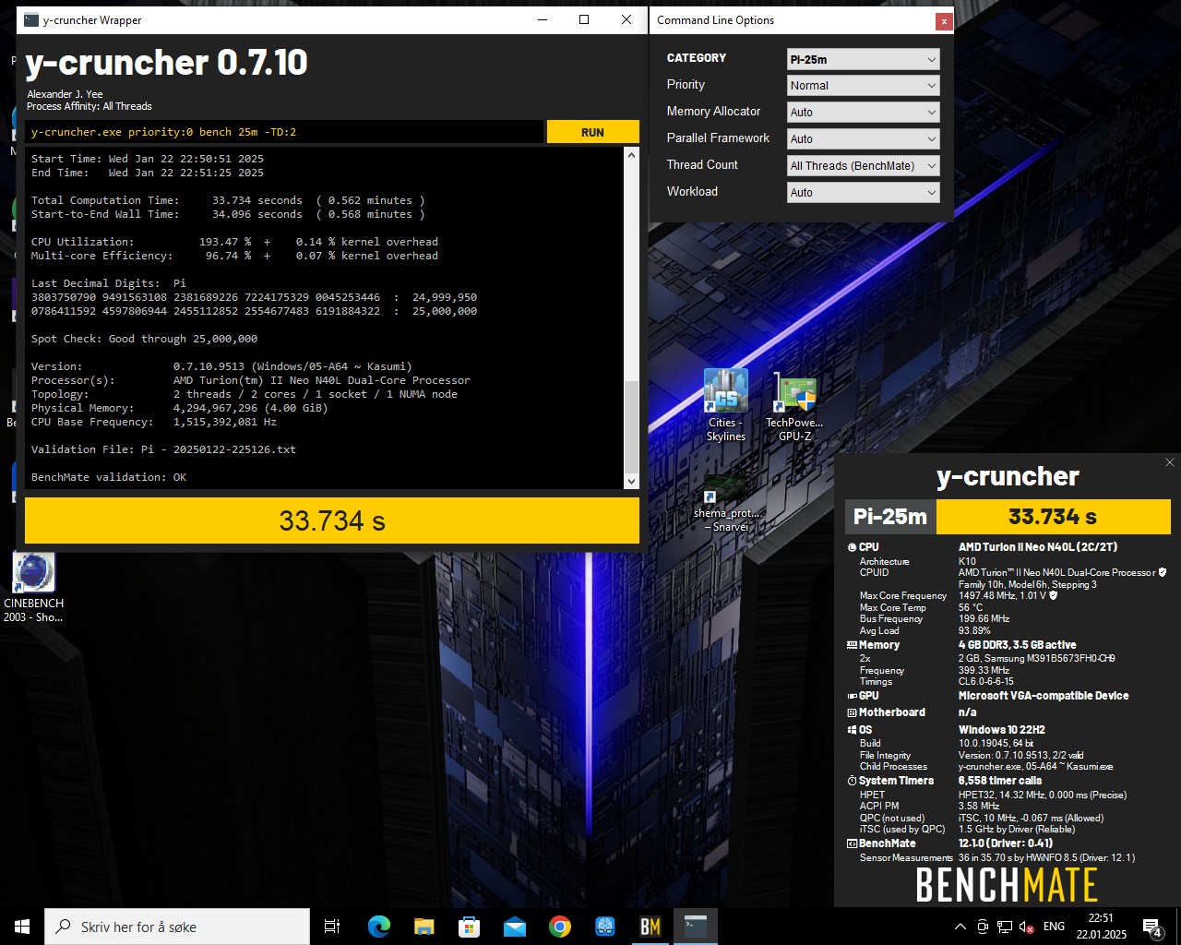Click the yellow 33.734 s result bar
This screenshot has width=1181, height=945.
coord(332,520)
